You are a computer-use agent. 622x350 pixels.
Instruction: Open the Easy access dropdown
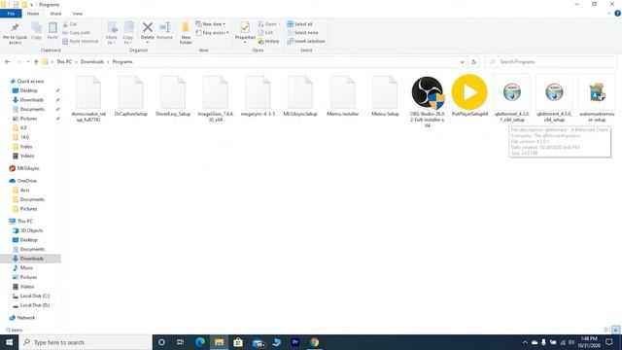tap(212, 32)
